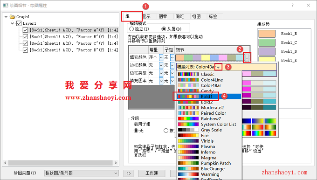Open the 绘图类型 柱状图/条形图 dropdown
This screenshot has height=180, width=317.
pyautogui.click(x=81, y=173)
